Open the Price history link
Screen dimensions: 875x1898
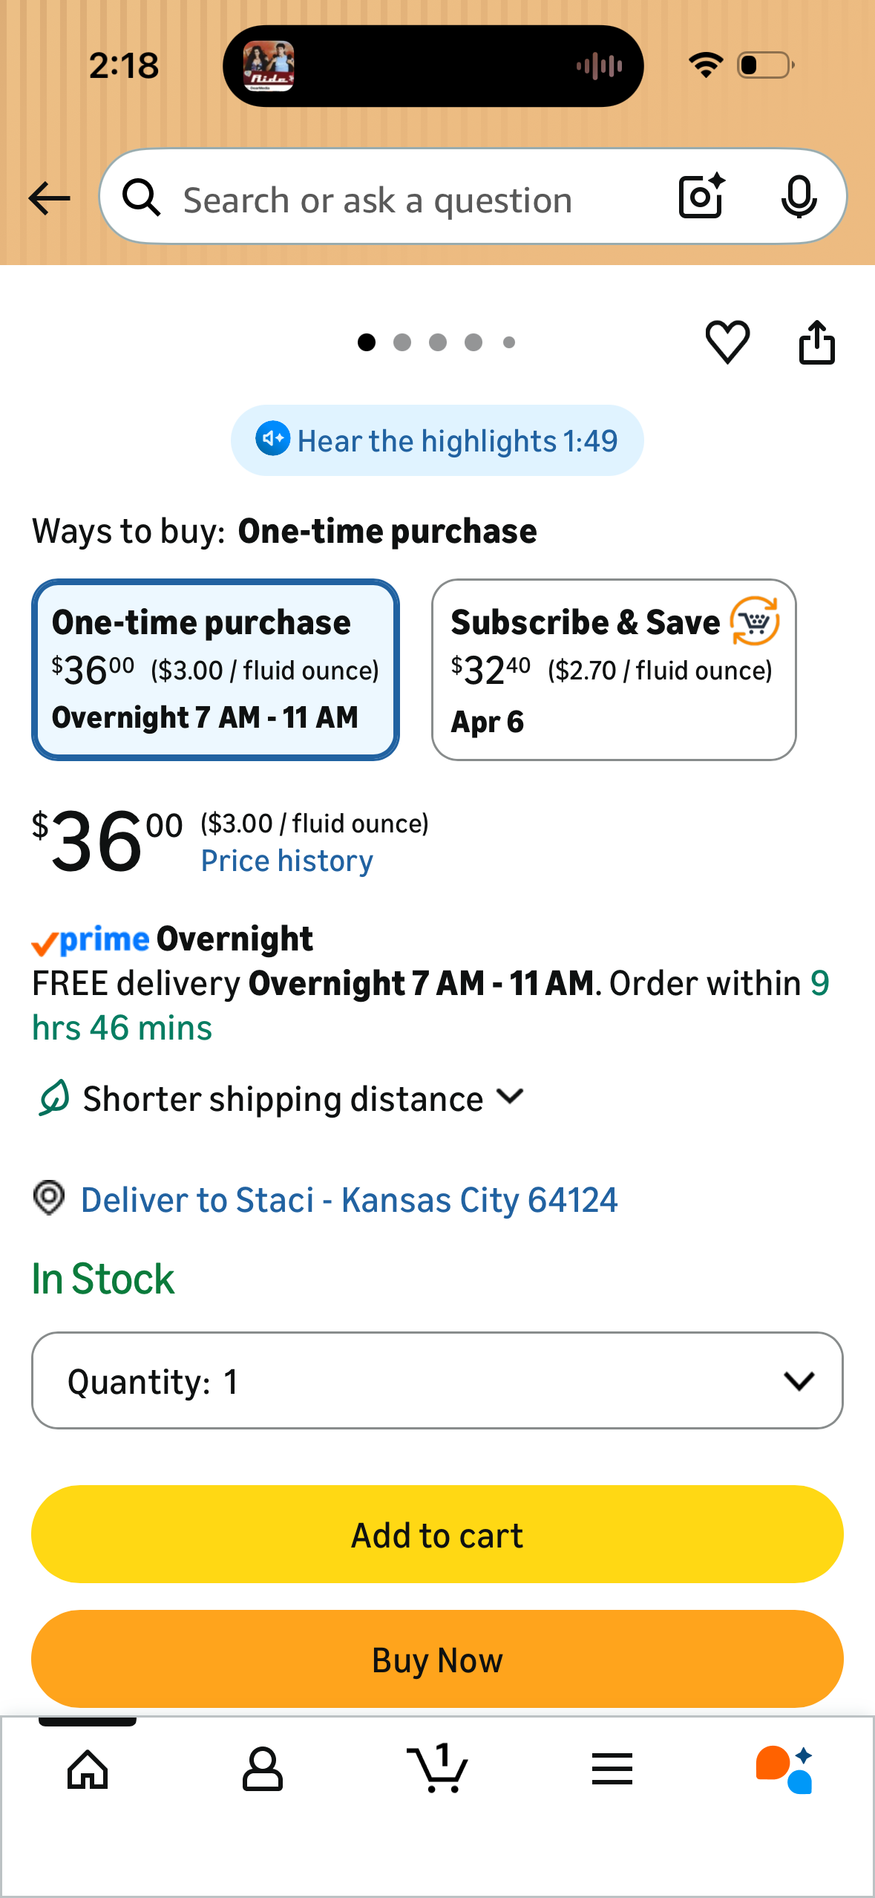click(x=287, y=861)
